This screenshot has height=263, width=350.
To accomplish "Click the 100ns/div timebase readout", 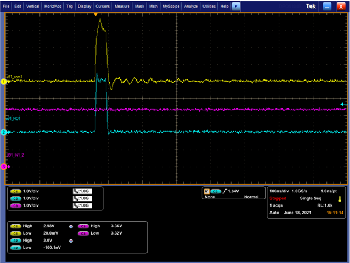I will click(x=279, y=191).
